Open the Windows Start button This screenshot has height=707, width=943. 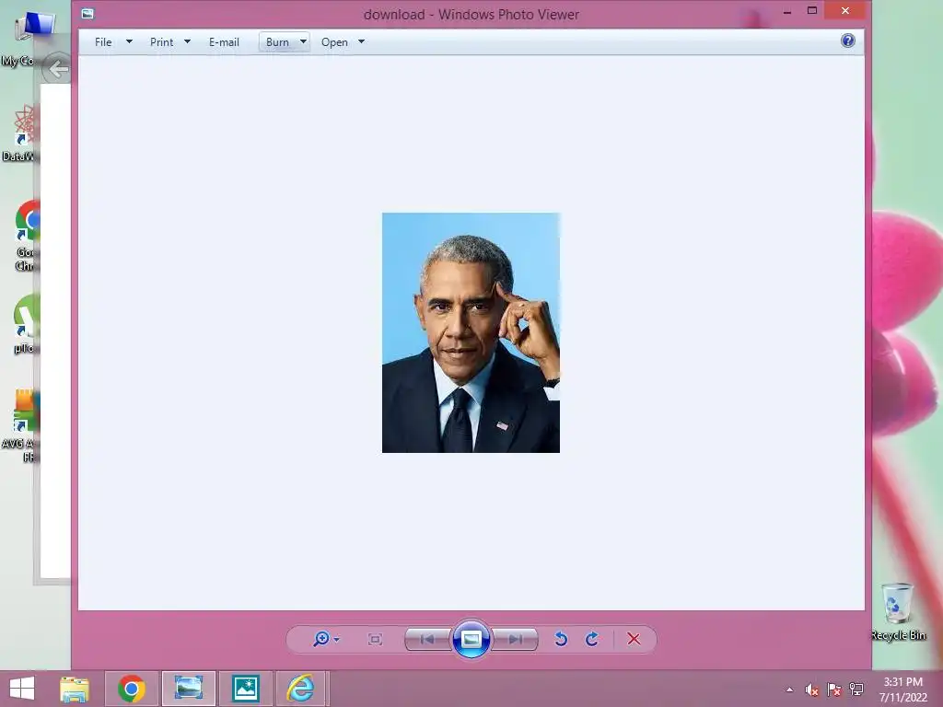[x=22, y=689]
